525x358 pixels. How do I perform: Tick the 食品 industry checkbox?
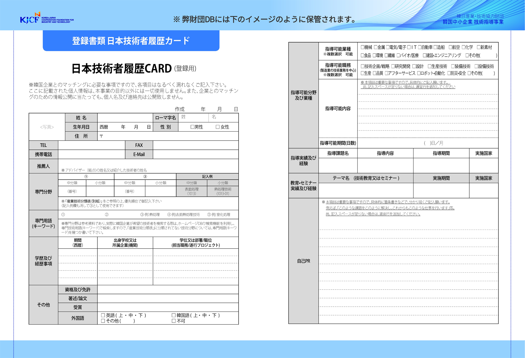coord(363,55)
